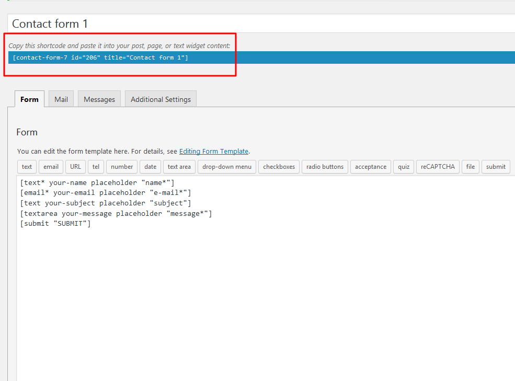Click the acceptance tag button

coord(371,167)
